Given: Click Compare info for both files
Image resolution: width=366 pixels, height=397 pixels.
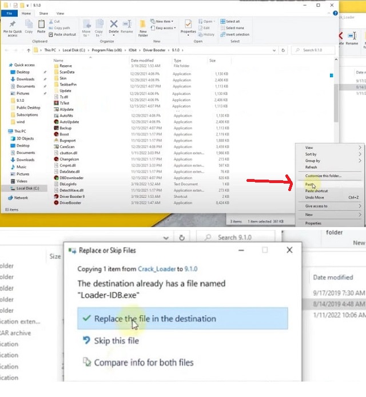Looking at the screenshot, I should [143, 362].
